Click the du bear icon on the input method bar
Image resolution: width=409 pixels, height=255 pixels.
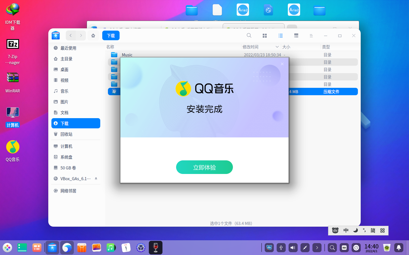click(x=335, y=230)
